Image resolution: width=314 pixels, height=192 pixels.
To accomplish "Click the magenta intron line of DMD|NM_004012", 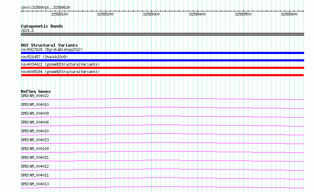I will (x=162, y=169).
